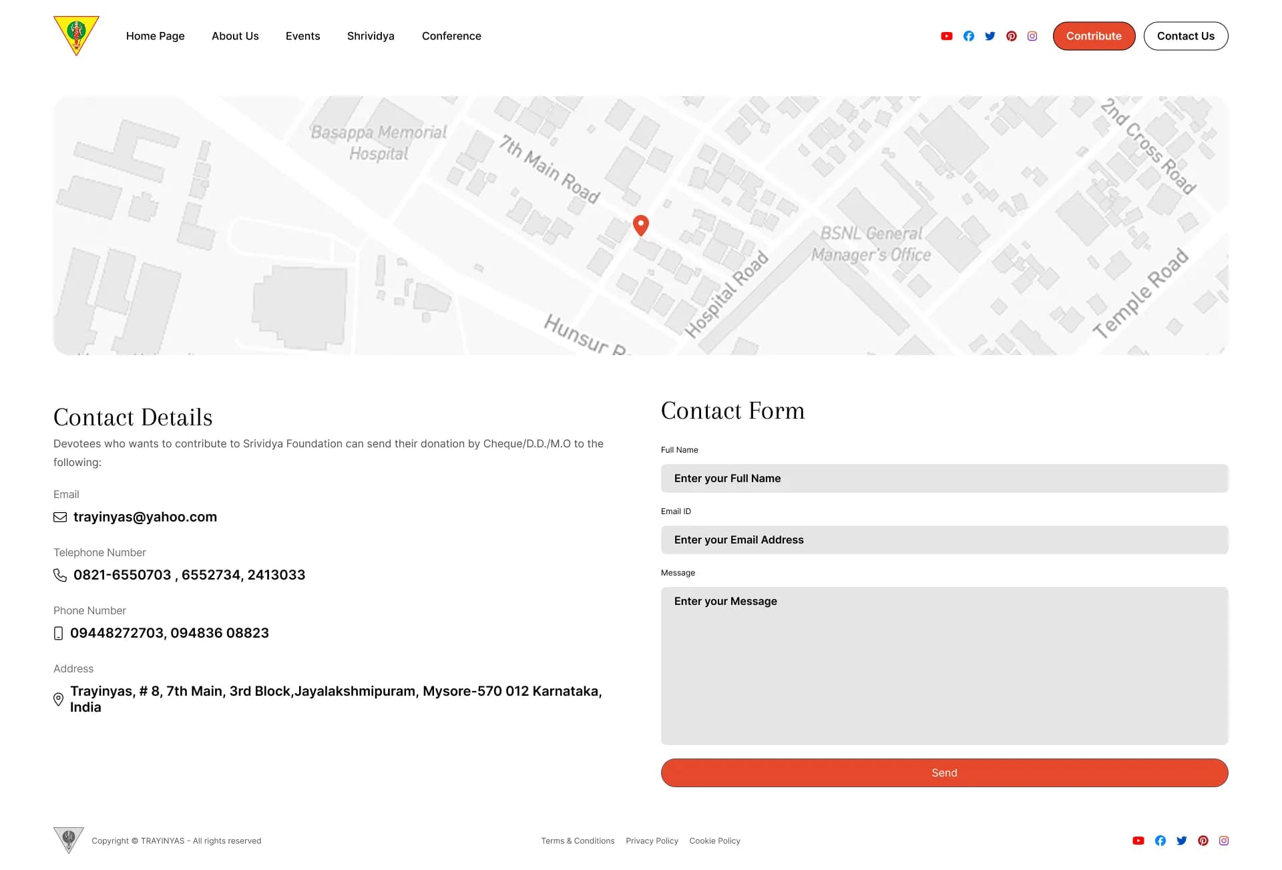1282x870 pixels.
Task: Click the red Contribute button
Action: tap(1094, 36)
